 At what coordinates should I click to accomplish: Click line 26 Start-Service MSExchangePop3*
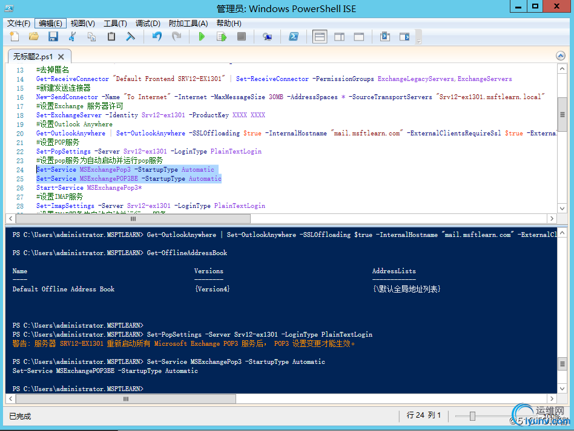click(89, 187)
